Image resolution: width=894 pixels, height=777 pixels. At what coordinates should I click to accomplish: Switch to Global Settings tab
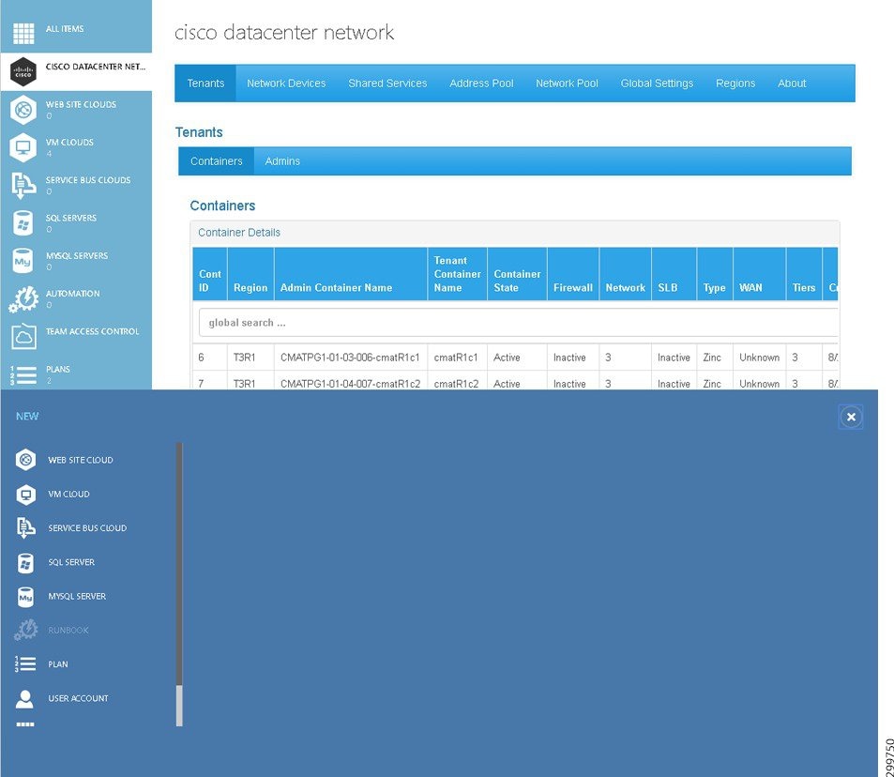657,84
